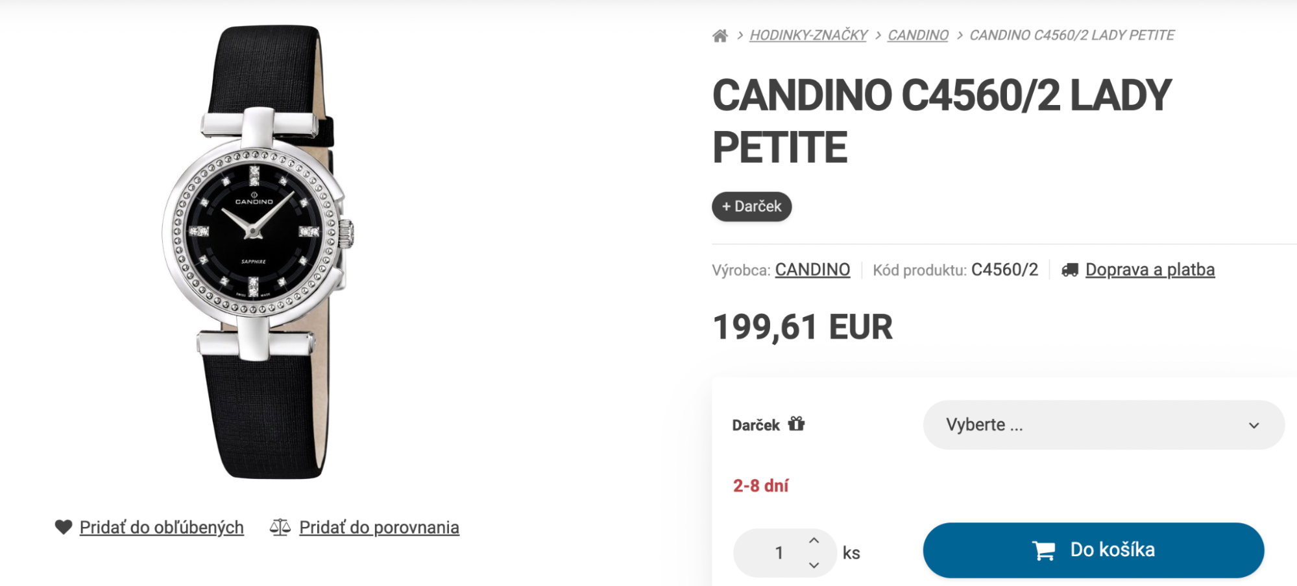
Task: Click the home icon in breadcrumb
Action: pos(720,36)
